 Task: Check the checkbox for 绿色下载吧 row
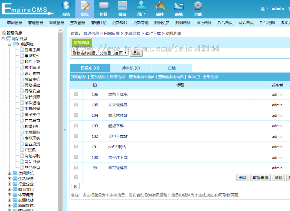[x=76, y=94]
